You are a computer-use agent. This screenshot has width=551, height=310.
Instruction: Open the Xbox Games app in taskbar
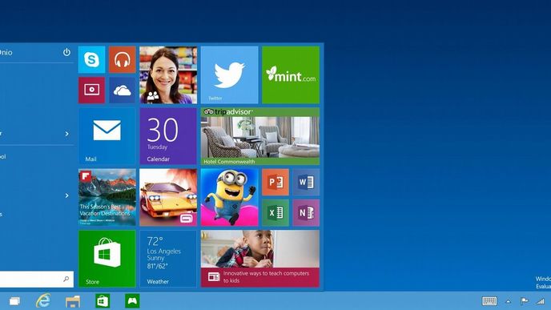[x=132, y=301]
